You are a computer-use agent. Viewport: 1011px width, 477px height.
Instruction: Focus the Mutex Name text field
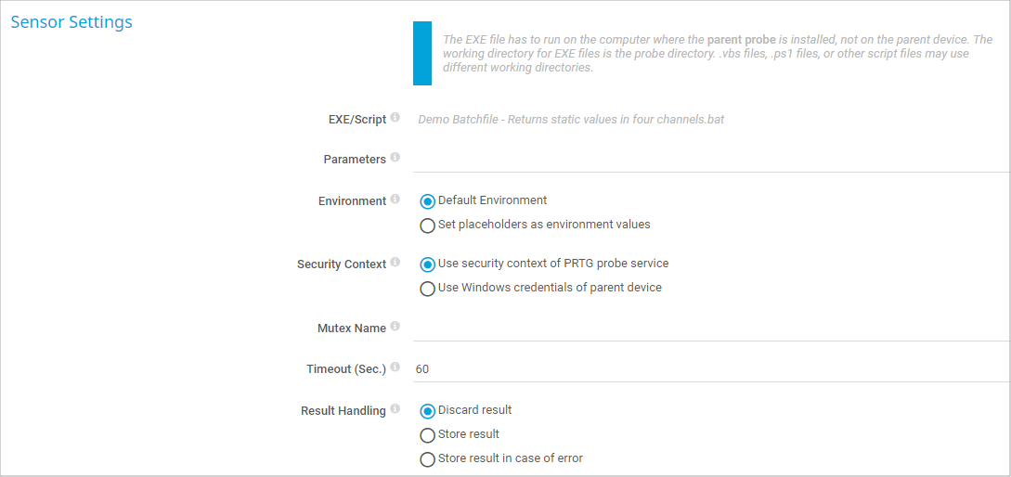(710, 328)
